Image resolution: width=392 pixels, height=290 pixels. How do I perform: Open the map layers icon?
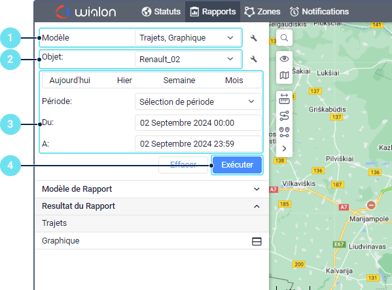284,75
